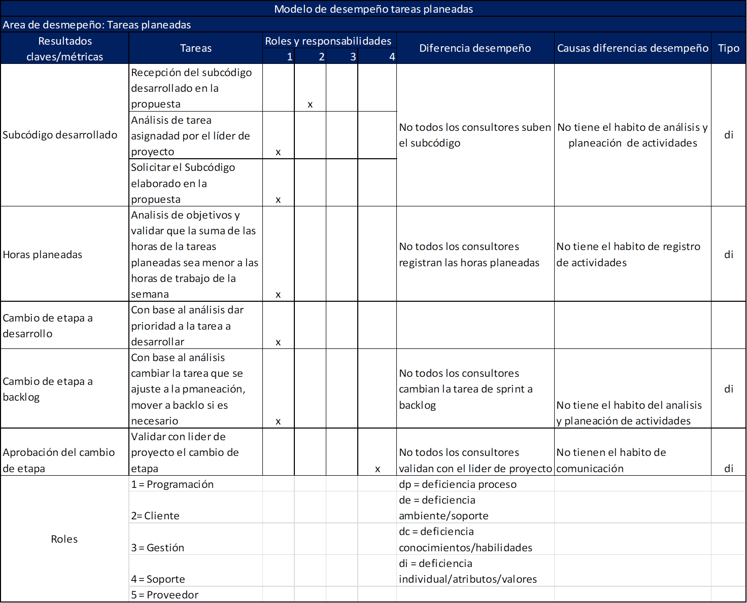Viewport: 747px width, 603px height.
Task: Select the 'Diferencia desempeño' column header
Action: pyautogui.click(x=475, y=49)
